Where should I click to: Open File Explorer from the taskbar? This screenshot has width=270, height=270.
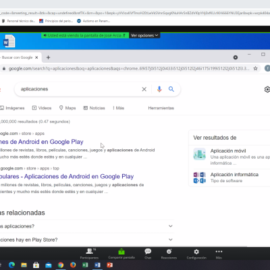24,265
